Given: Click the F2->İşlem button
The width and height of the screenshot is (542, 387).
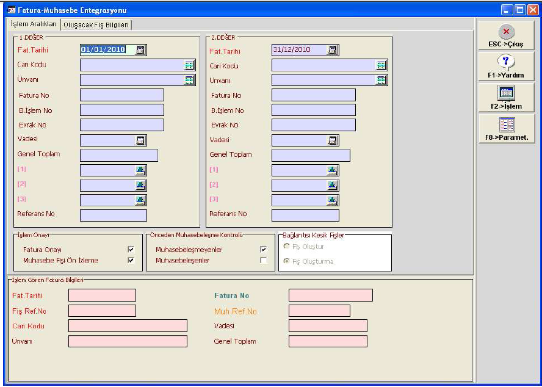Looking at the screenshot, I should 506,98.
